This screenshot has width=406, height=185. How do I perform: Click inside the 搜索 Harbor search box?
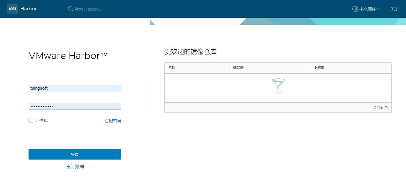tap(89, 9)
